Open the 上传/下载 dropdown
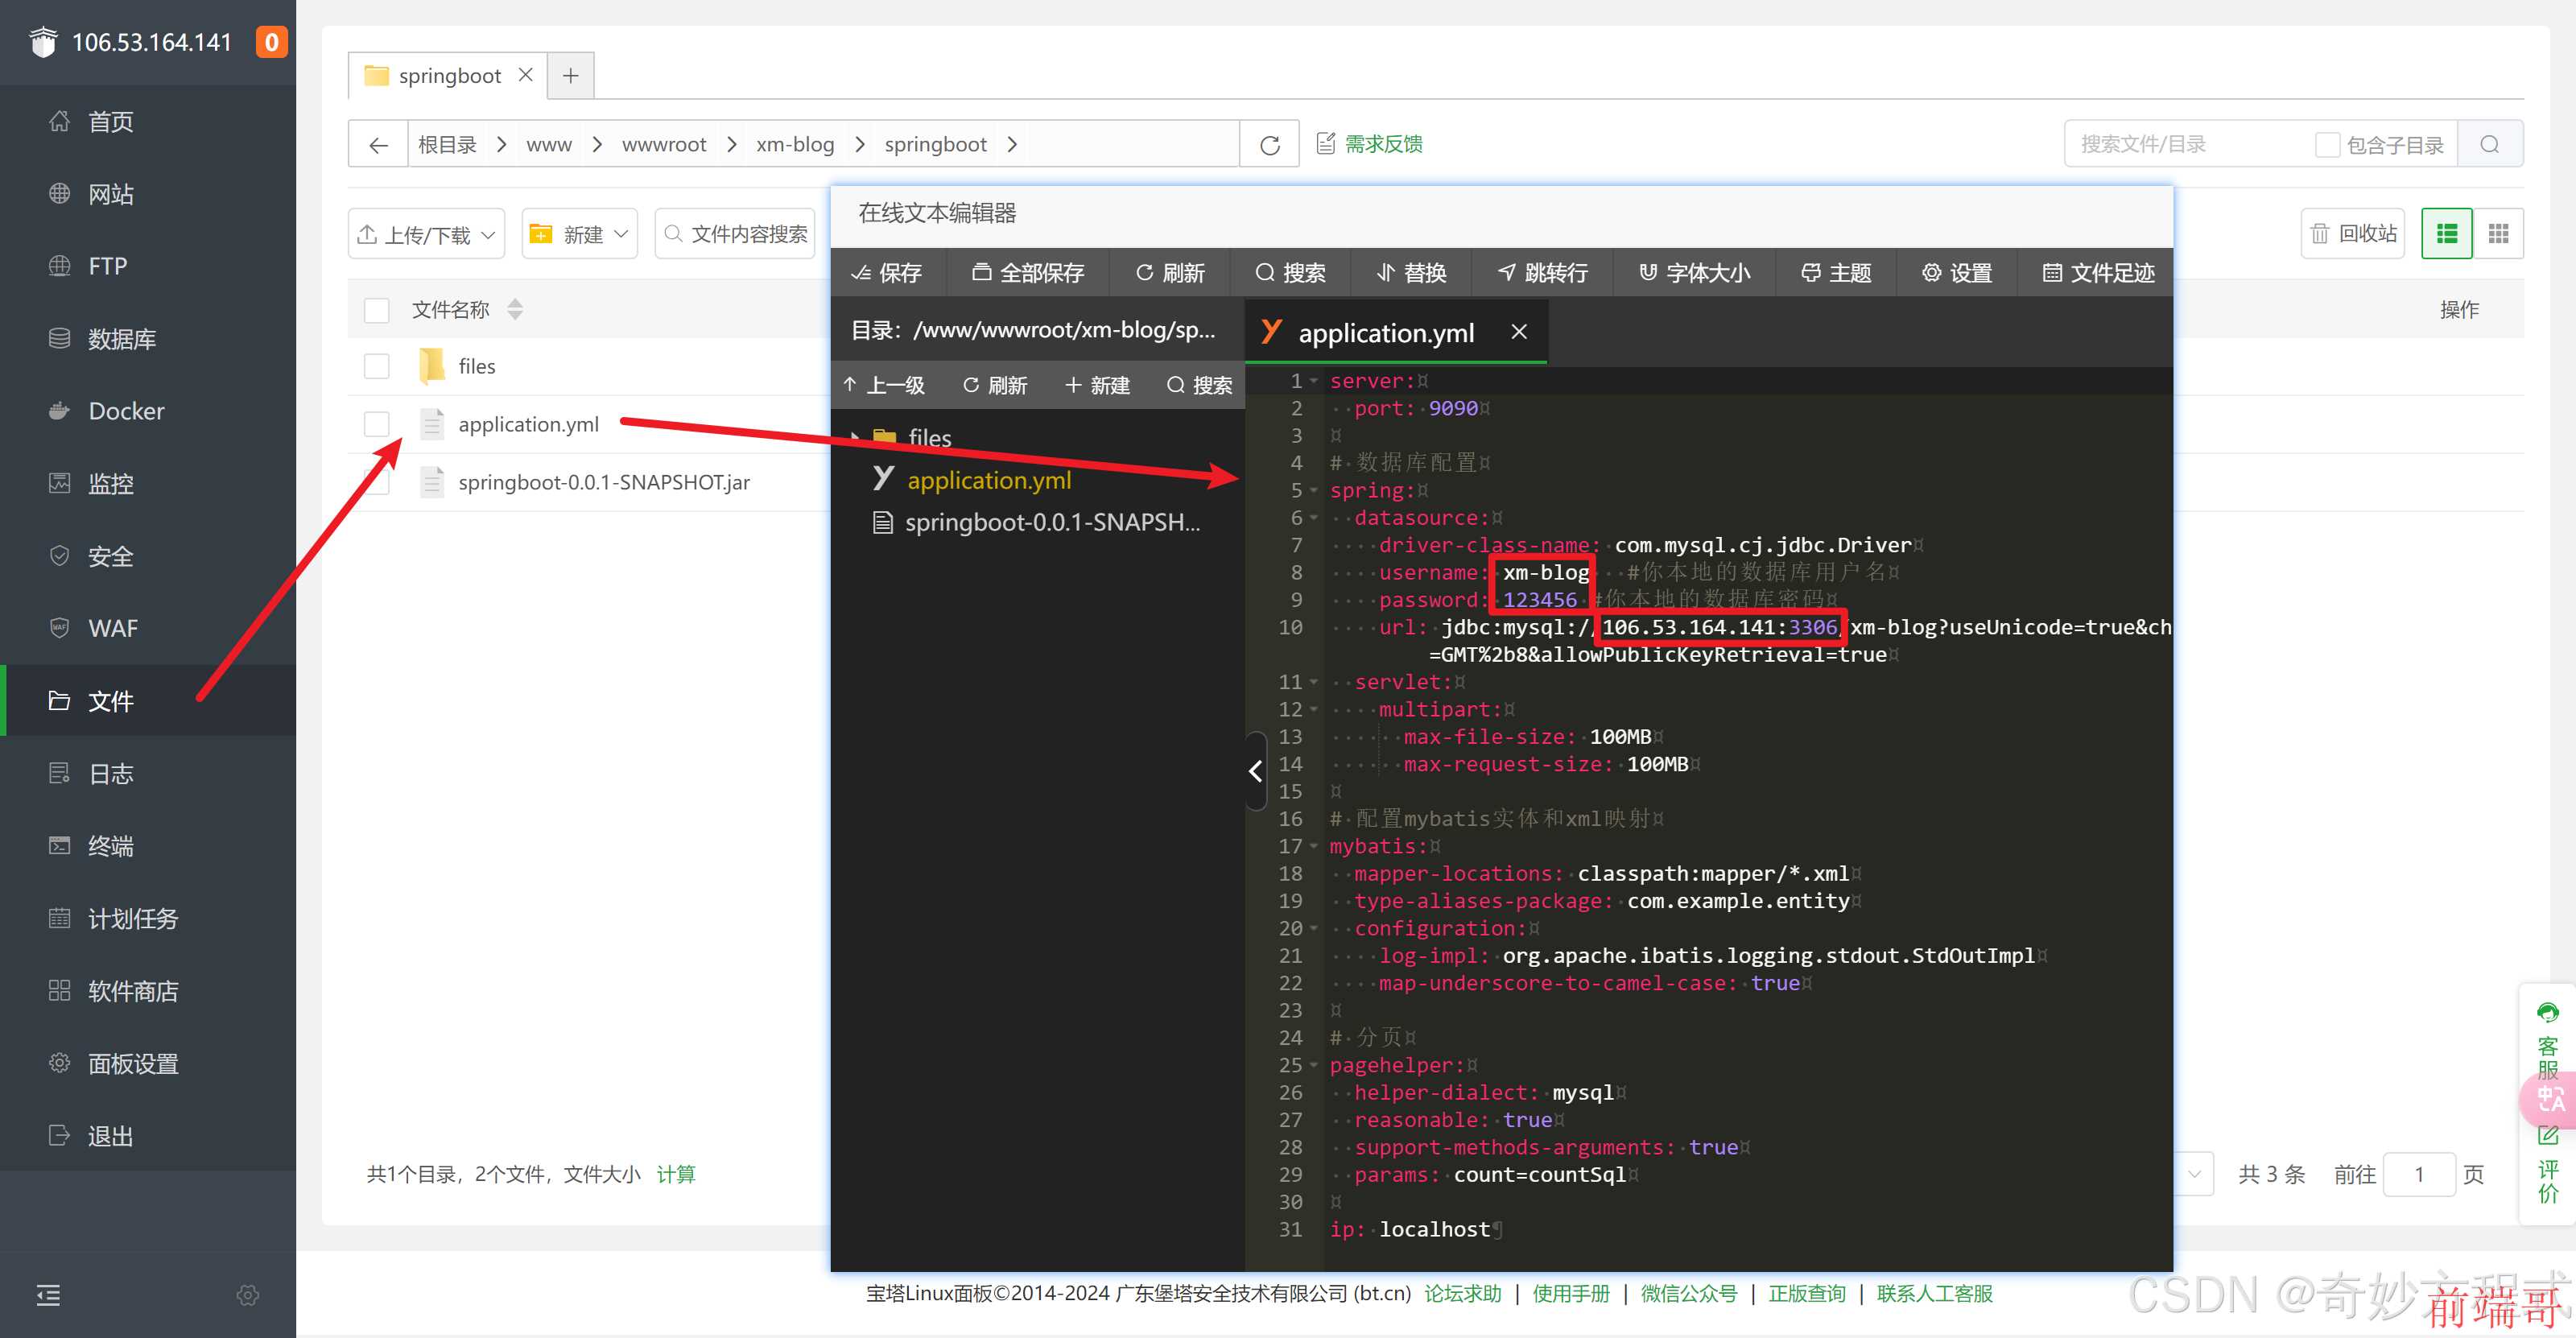2576x1338 pixels. [x=426, y=234]
